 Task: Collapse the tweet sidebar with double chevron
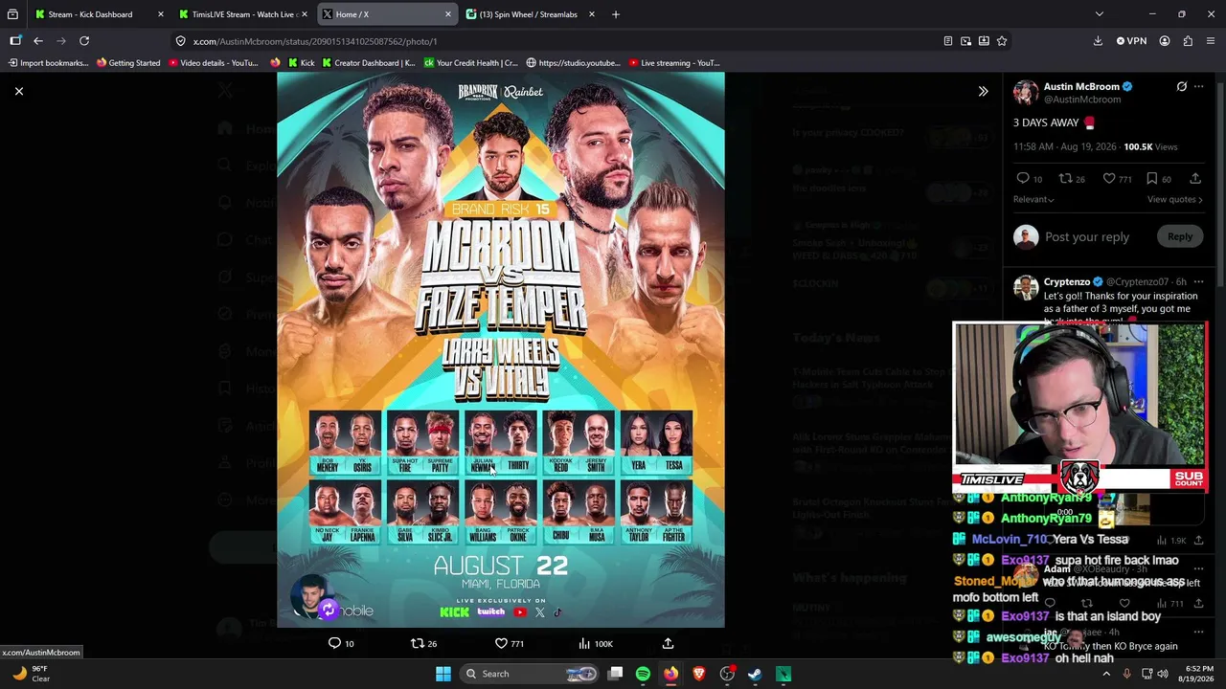(983, 91)
